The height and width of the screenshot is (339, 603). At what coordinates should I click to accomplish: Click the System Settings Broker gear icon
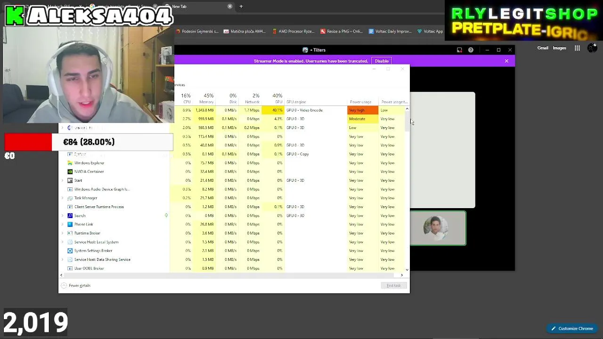pyautogui.click(x=70, y=251)
